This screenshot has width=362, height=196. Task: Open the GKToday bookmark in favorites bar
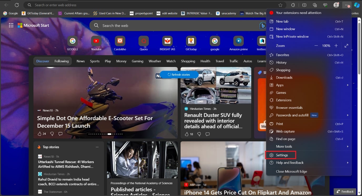38,13
